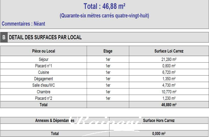Click the DETAIL DES SURFACES PAR LOCAL header
The image size is (209, 137).
(45, 37)
